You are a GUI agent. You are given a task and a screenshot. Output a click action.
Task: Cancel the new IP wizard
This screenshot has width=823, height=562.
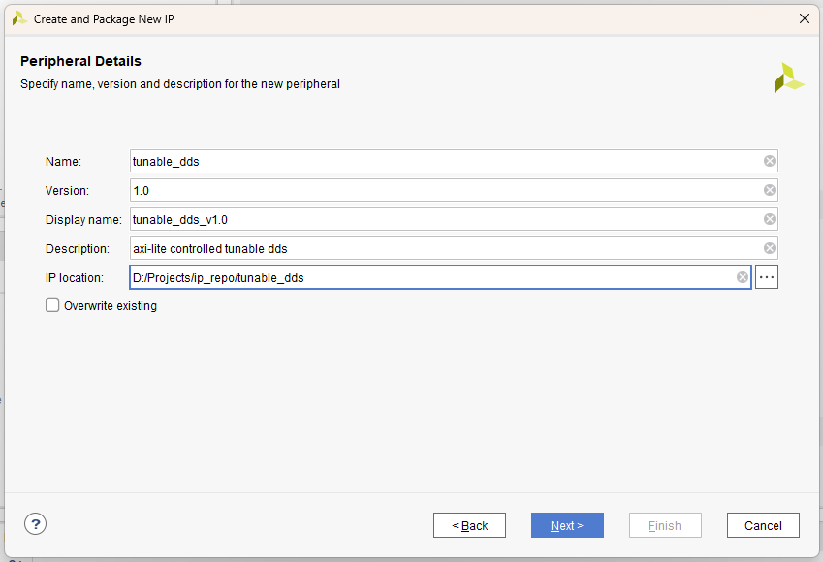(763, 525)
